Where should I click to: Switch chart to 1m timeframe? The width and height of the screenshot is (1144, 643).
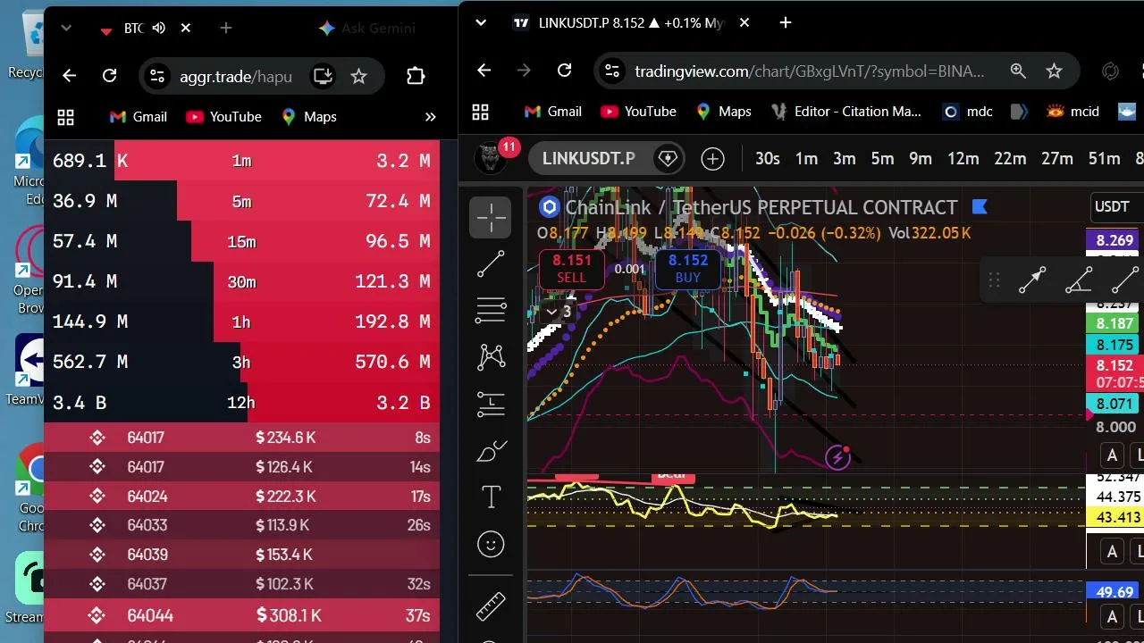(x=806, y=159)
